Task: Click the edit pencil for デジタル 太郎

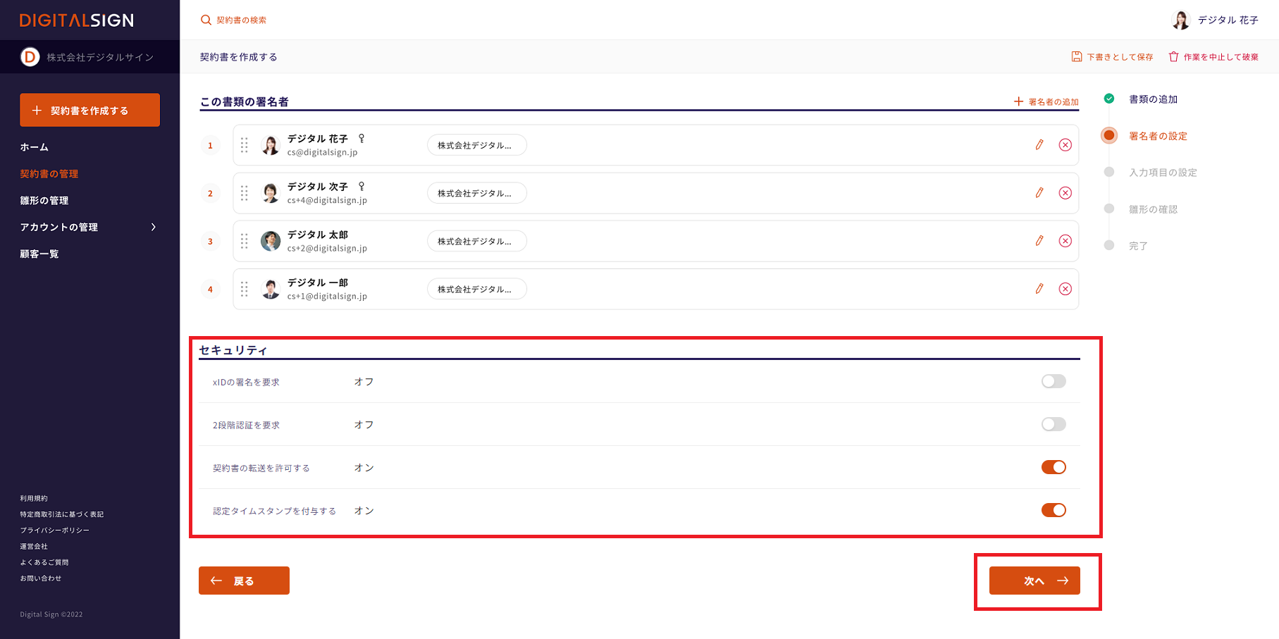Action: [x=1039, y=241]
